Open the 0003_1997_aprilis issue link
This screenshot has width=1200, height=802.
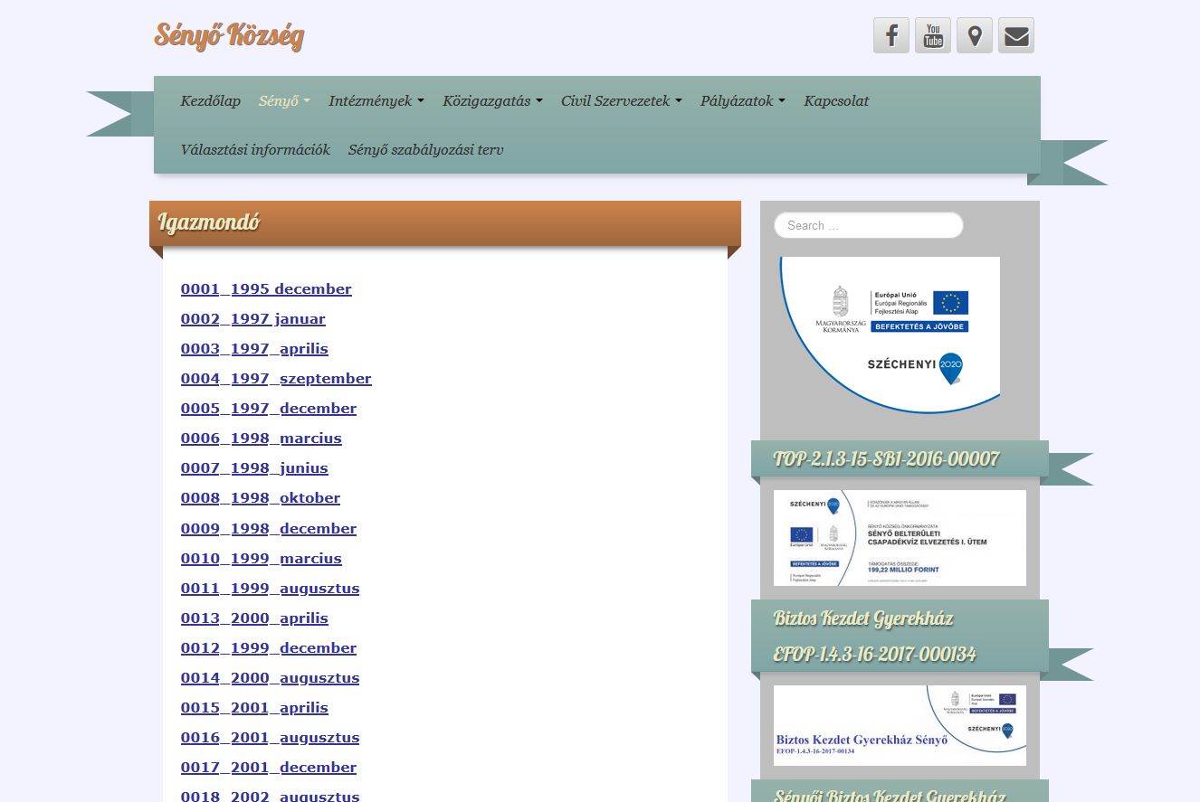[x=254, y=349]
